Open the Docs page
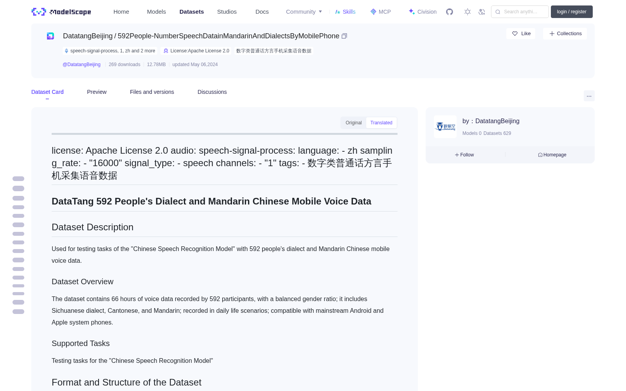626x391 pixels. [262, 12]
